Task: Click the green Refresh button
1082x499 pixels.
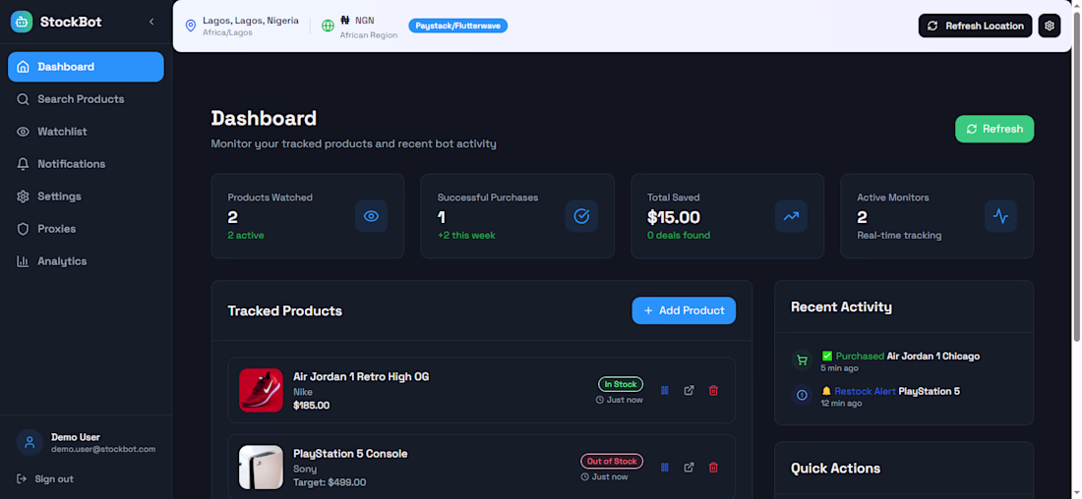Action: click(994, 129)
